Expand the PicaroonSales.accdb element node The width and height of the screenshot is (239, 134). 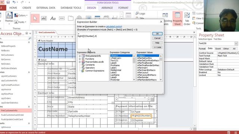[x=80, y=62]
